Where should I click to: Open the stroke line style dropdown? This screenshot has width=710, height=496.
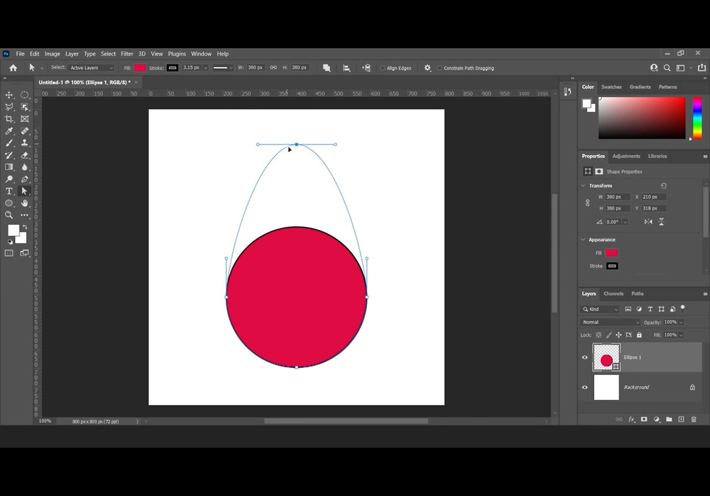pyautogui.click(x=223, y=68)
